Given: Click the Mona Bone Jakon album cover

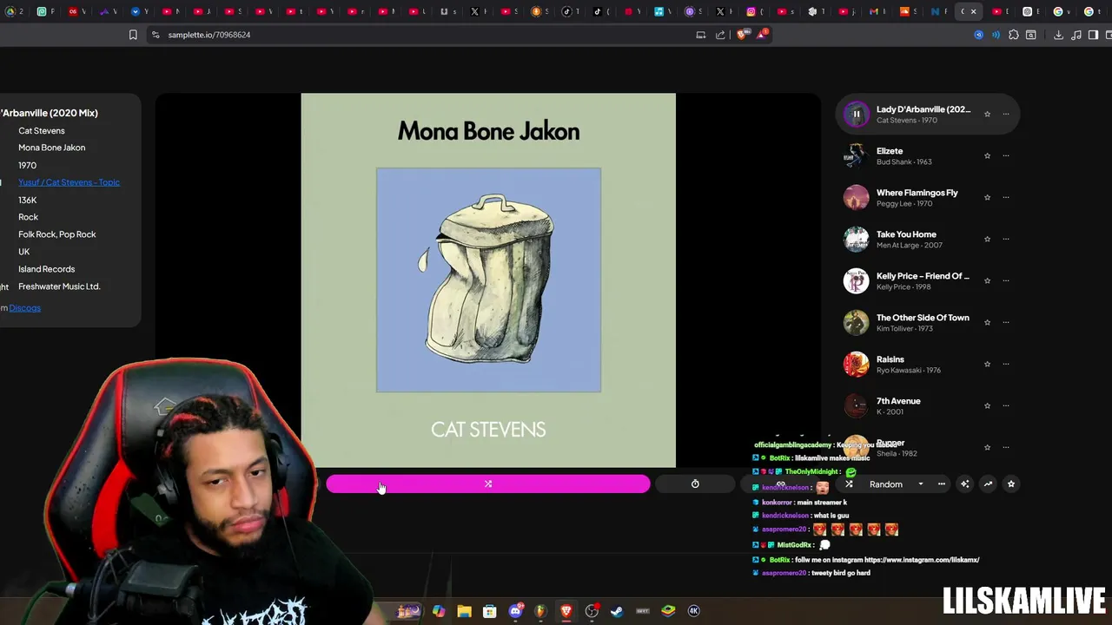Looking at the screenshot, I should (488, 280).
